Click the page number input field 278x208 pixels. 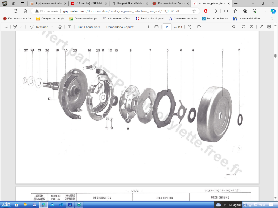167,27
